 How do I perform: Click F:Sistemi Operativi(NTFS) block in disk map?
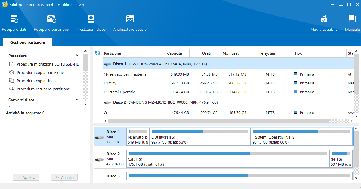[302, 136]
